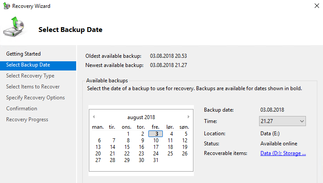Go to next month in calendar
Image resolution: width=323 pixels, height=183 pixels.
(188, 117)
